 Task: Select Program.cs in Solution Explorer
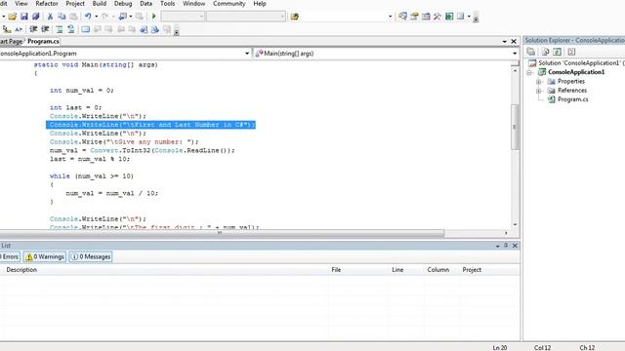point(572,99)
